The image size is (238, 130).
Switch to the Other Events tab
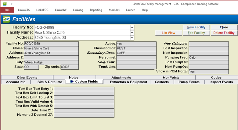pos(27,78)
